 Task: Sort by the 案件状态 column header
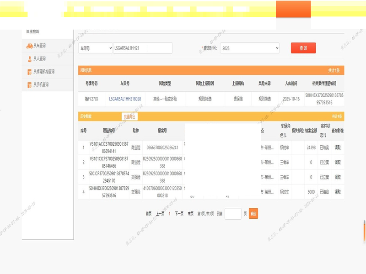[325, 131]
